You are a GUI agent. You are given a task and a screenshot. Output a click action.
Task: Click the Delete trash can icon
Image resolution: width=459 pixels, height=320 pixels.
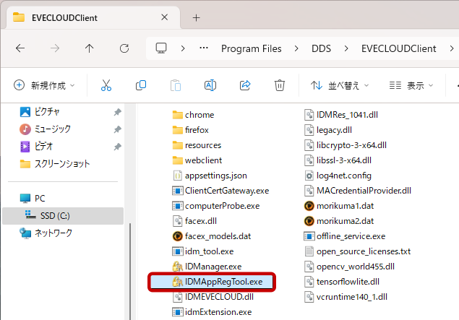pos(280,85)
